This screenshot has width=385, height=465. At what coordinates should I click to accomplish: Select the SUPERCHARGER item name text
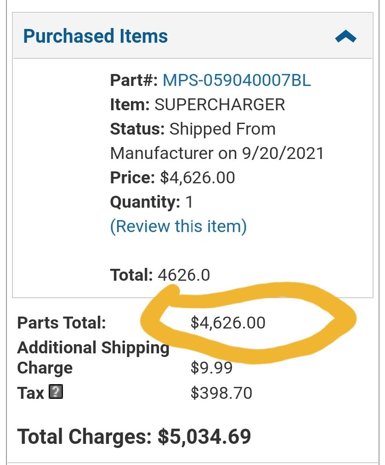[220, 104]
